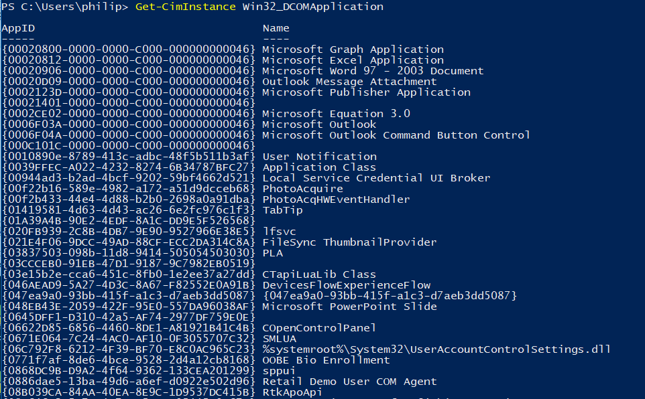Viewport: 645px width, 399px height.
Task: Click Local Service Credential UI Broker
Action: tap(376, 178)
